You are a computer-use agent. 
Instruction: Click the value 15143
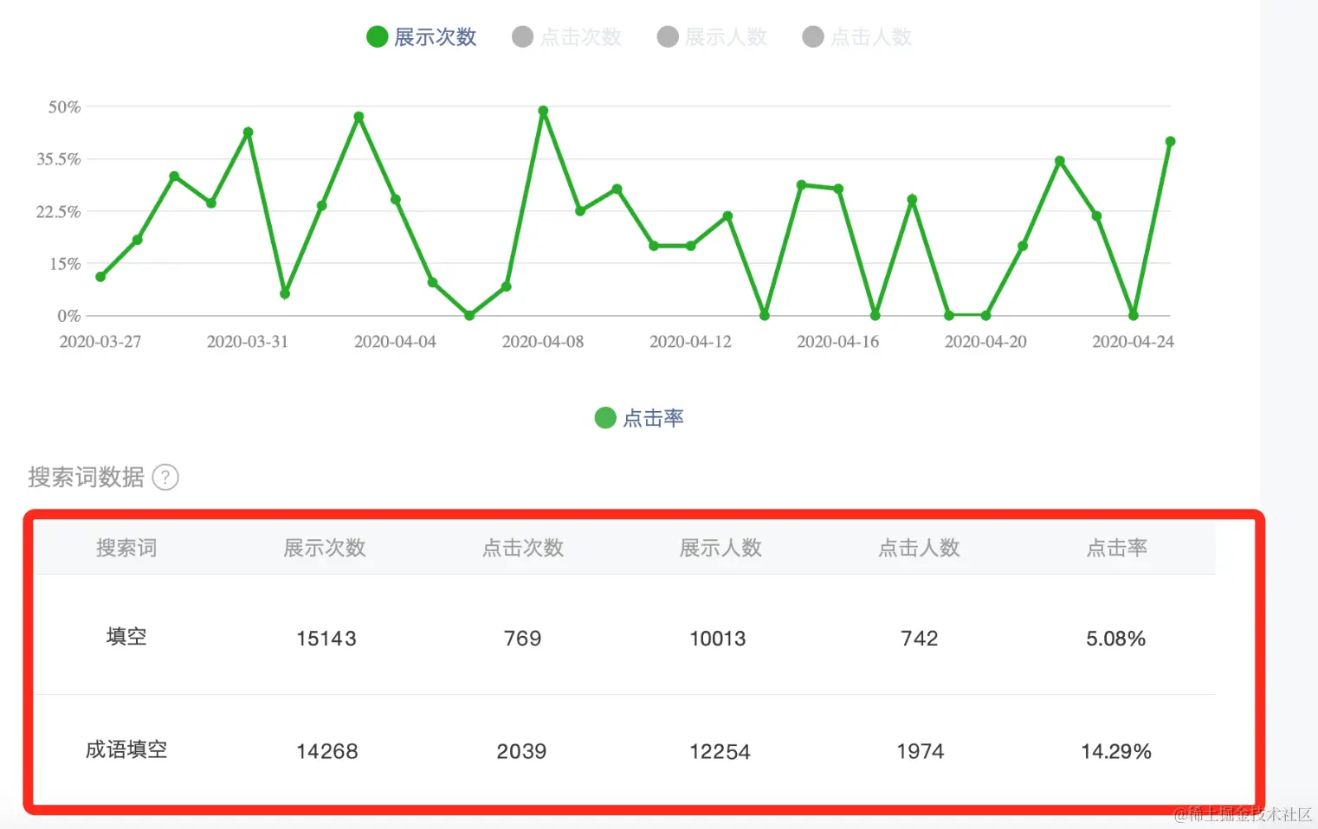326,639
